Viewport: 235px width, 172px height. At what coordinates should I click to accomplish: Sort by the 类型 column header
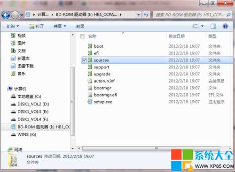(x=212, y=36)
